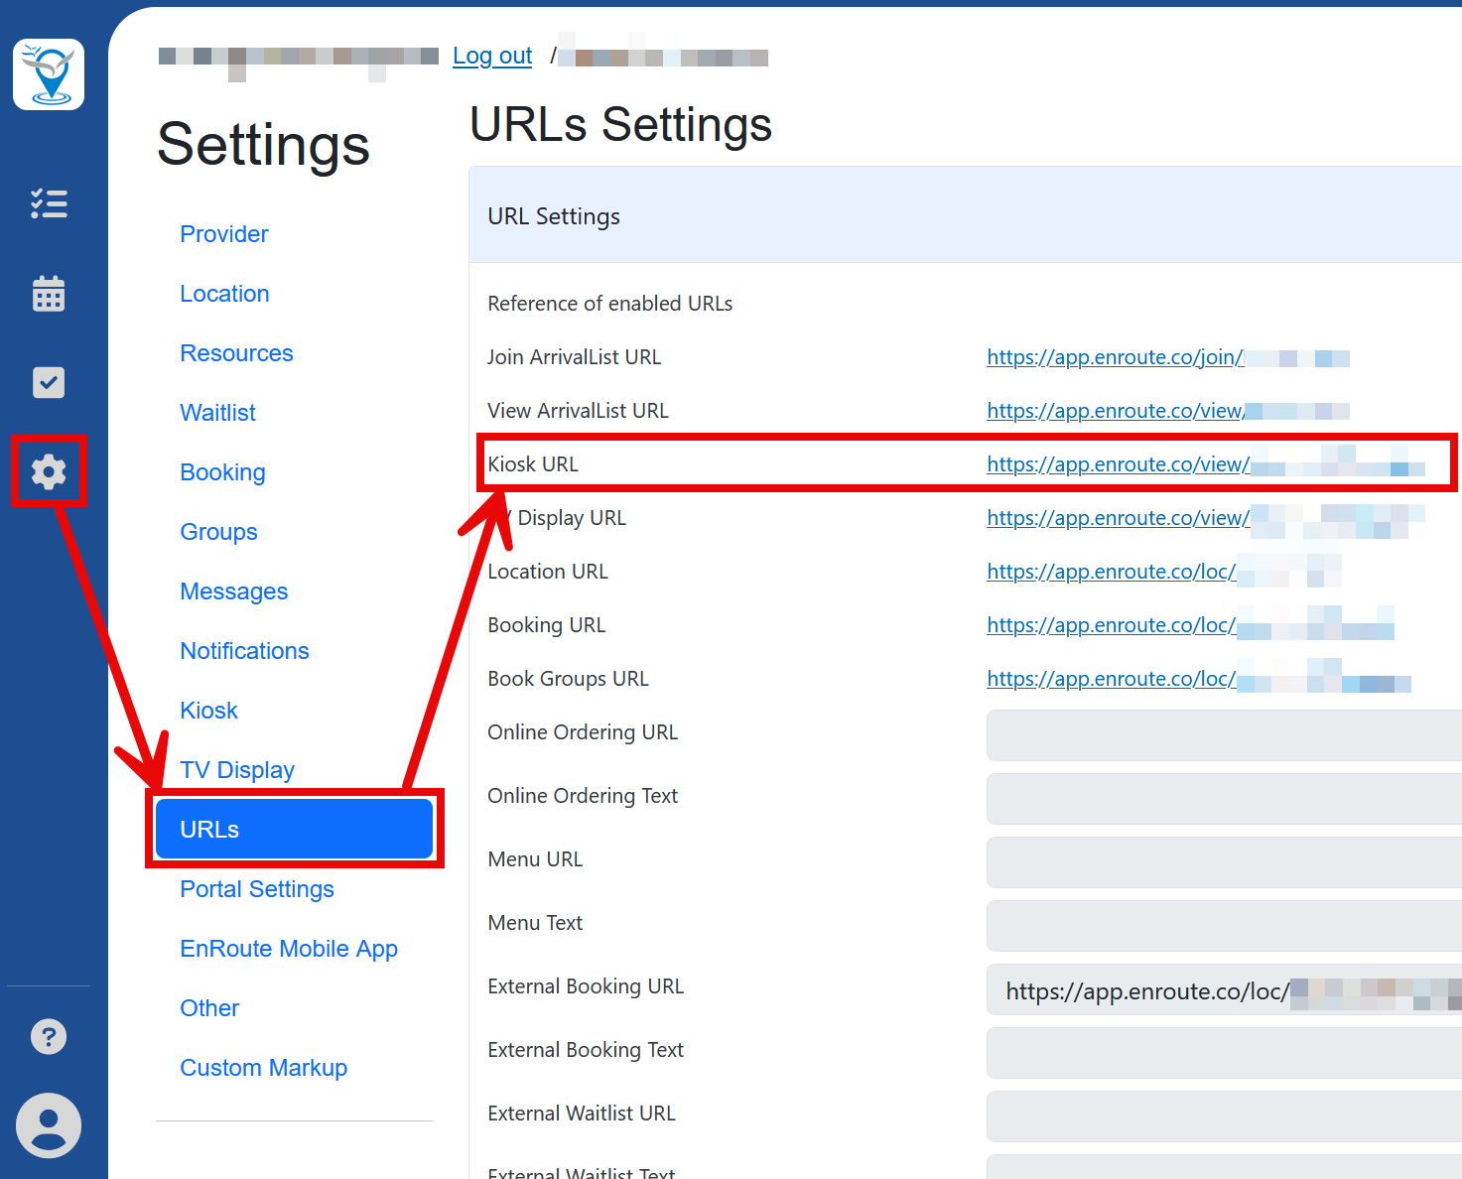Open the calendar icon in sidebar
The image size is (1462, 1179).
pyautogui.click(x=49, y=293)
